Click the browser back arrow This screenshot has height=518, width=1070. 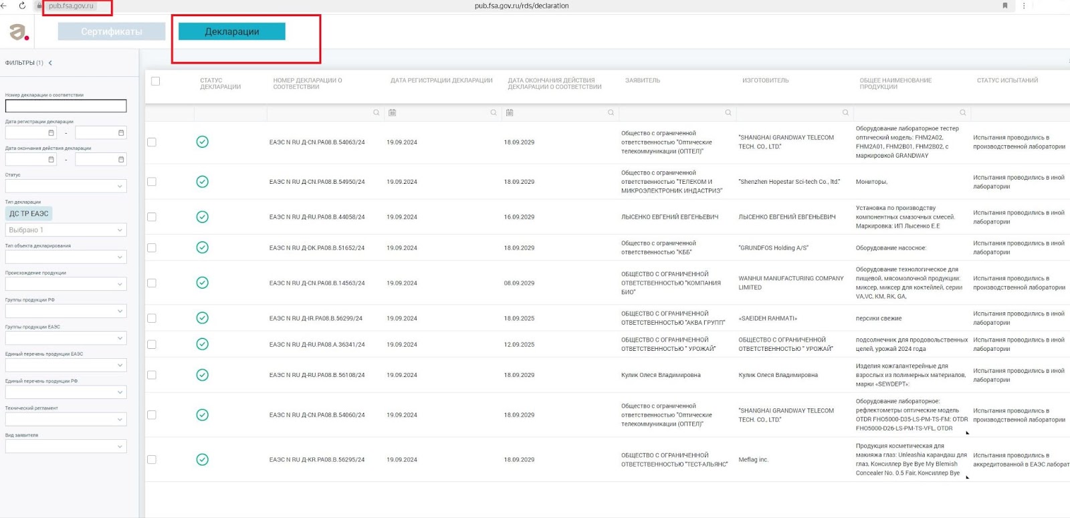[4, 5]
